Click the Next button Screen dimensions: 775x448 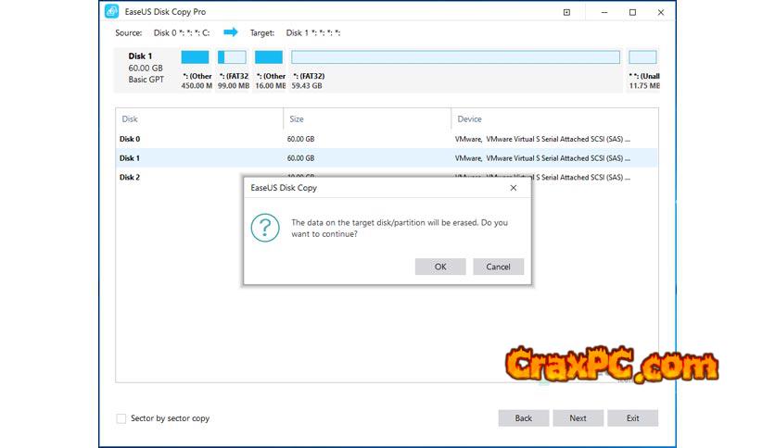tap(578, 417)
